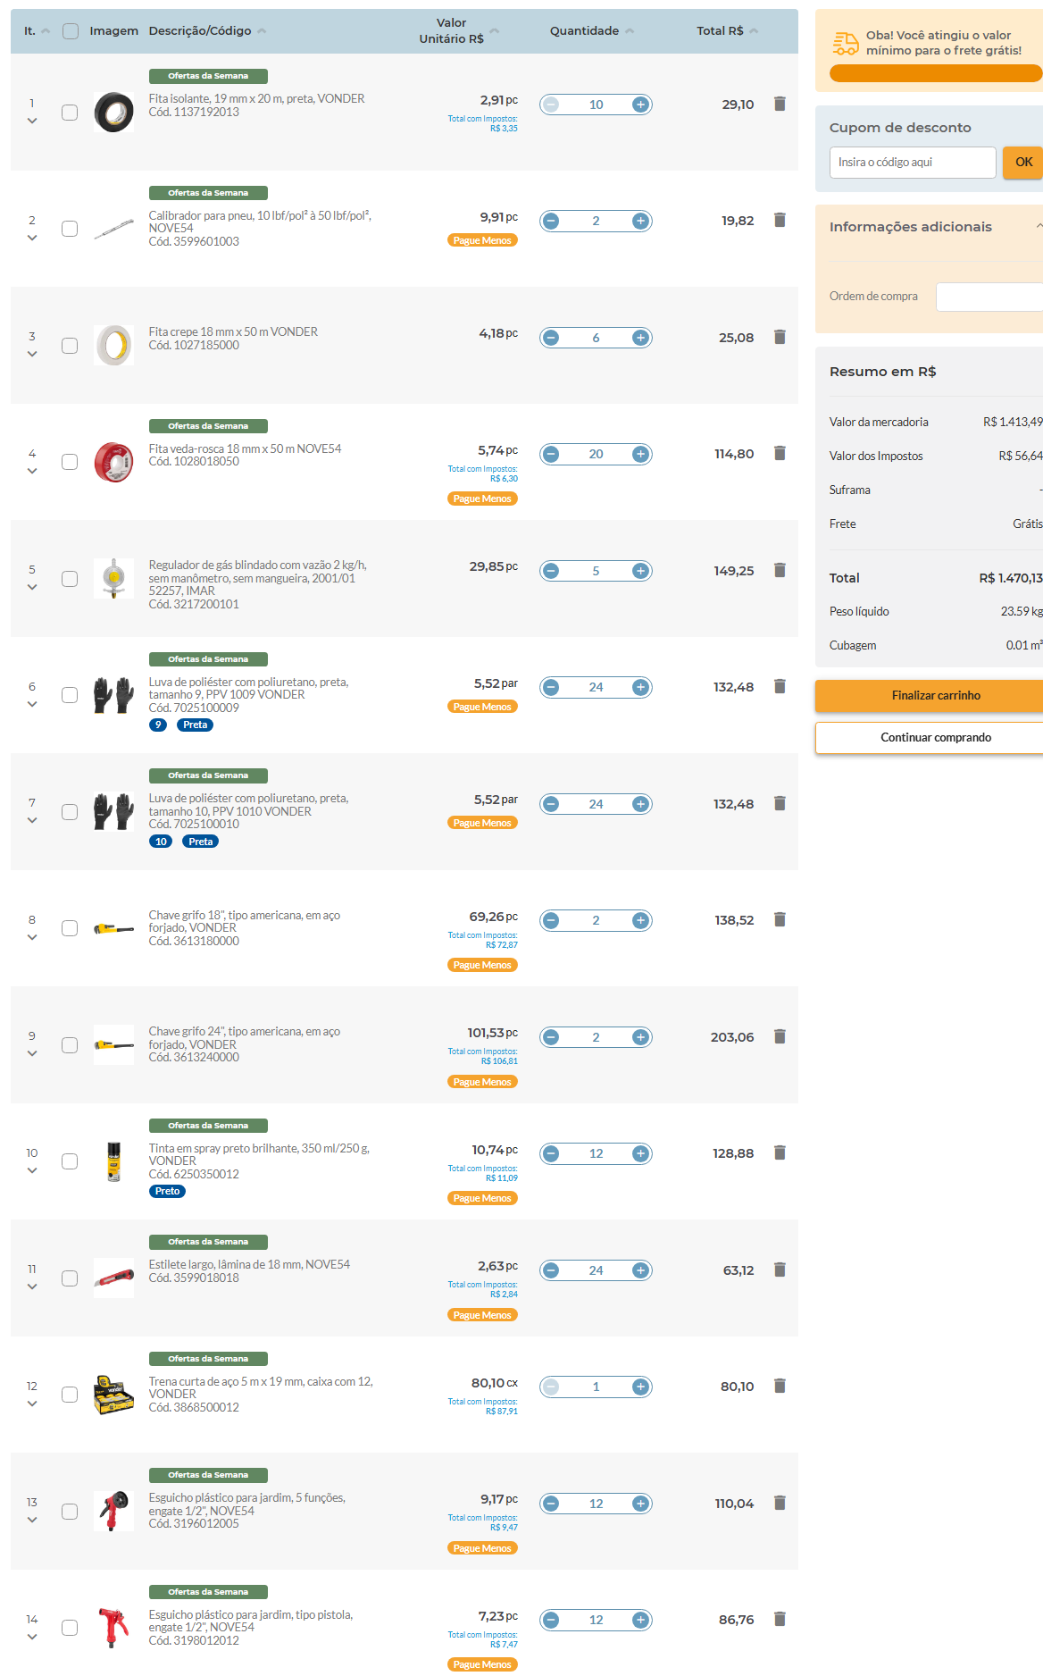This screenshot has width=1043, height=1676.
Task: Expand item 1 details chevron
Action: (32, 121)
